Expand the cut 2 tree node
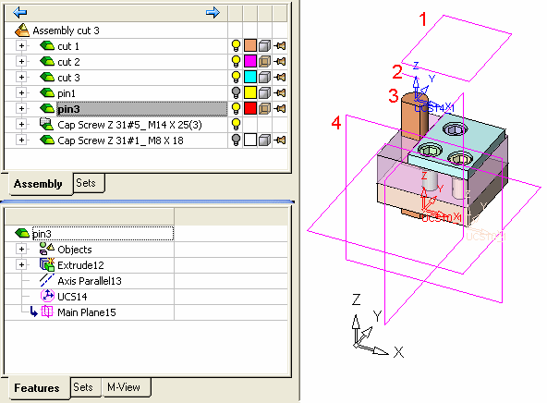This screenshot has width=547, height=403. 21,61
